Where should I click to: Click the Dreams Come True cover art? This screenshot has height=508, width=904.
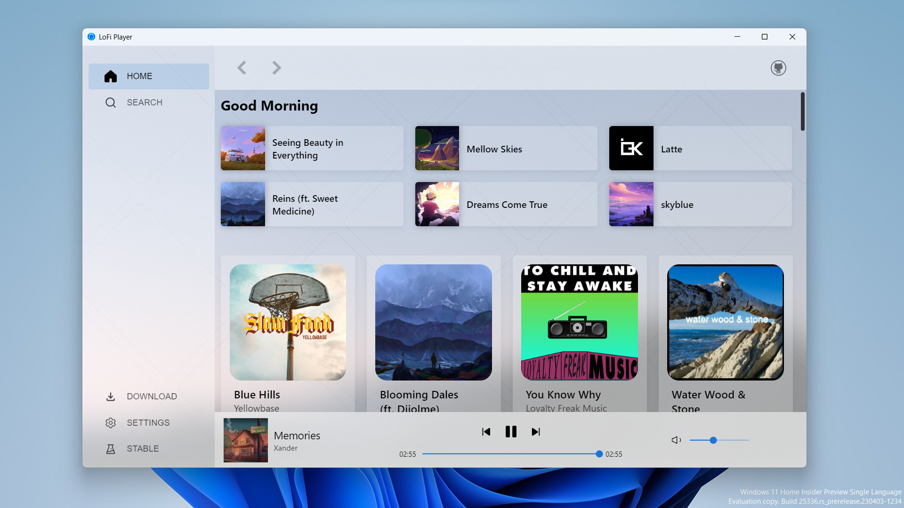click(437, 204)
